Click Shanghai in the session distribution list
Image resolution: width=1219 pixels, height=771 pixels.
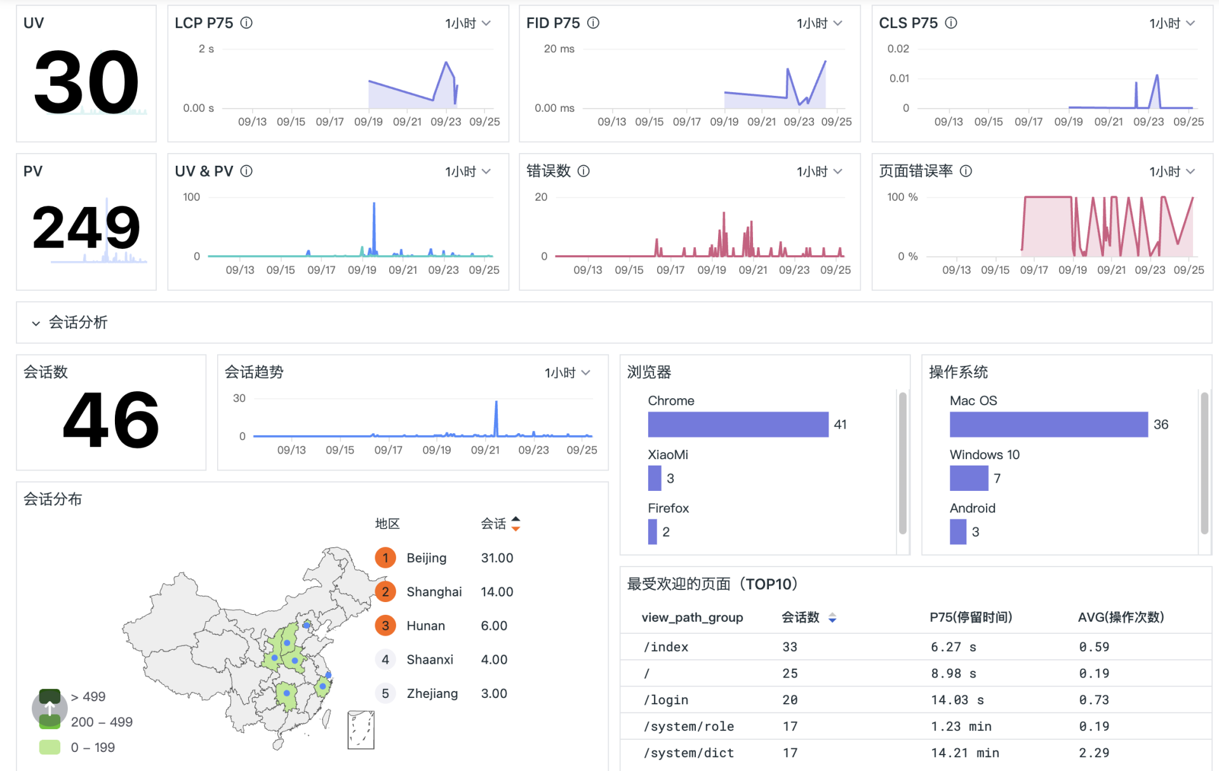tap(434, 591)
